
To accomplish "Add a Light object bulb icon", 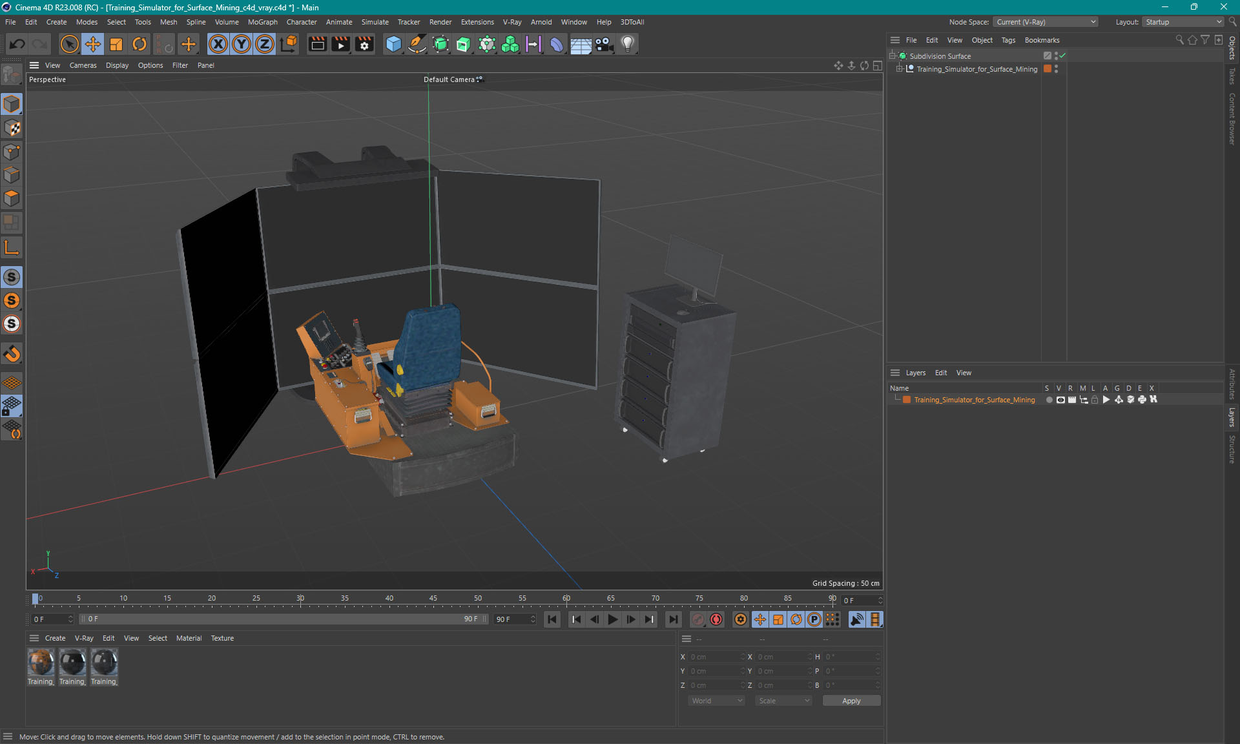I will coord(627,44).
